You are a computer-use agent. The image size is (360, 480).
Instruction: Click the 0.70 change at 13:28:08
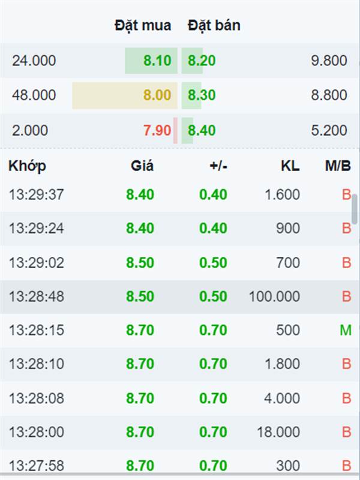point(214,398)
